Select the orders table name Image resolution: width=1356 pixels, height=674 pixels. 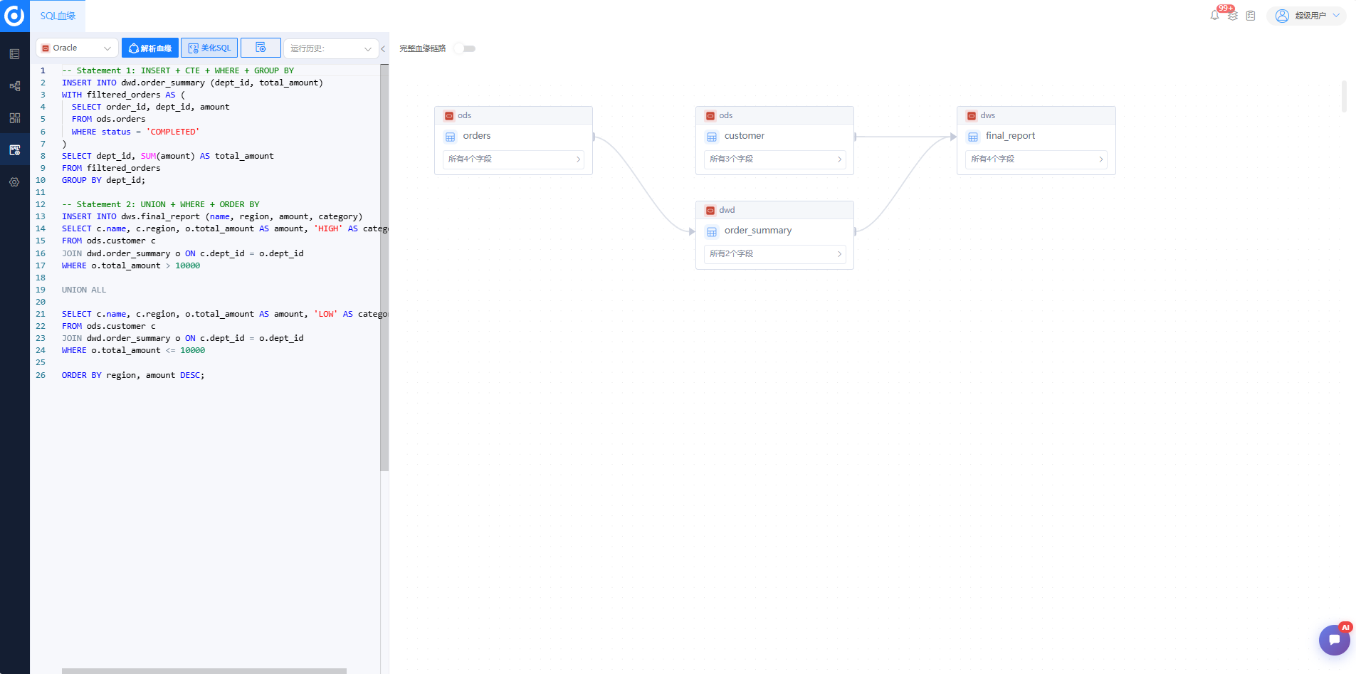click(x=476, y=136)
